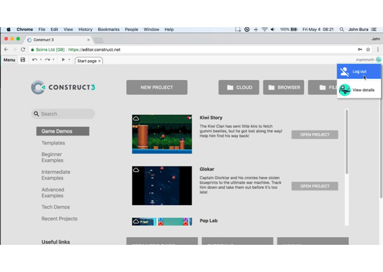Viewport: 383px width, 272px height.
Task: Select the Intermediate Examples category
Action: (56, 175)
